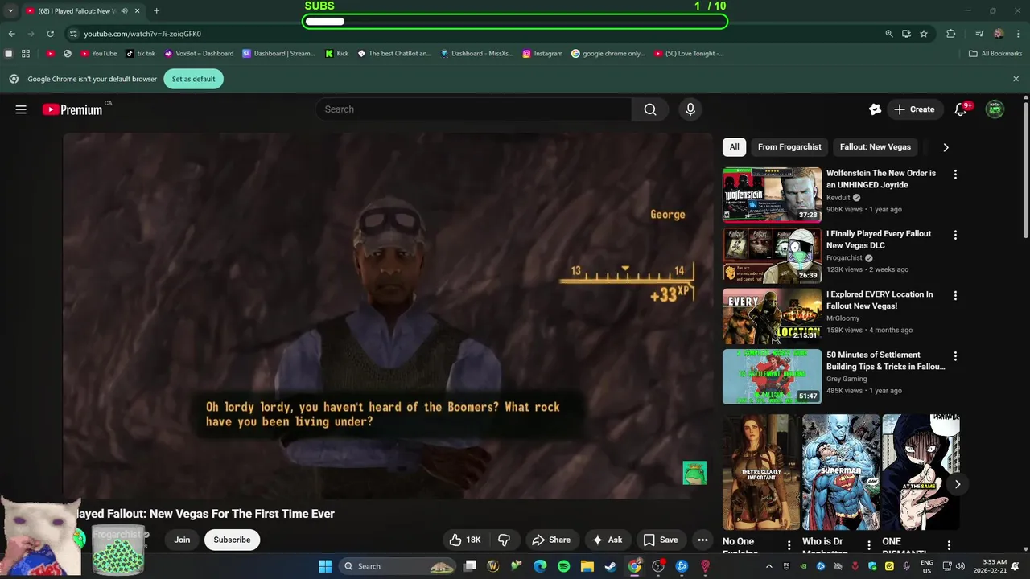Open the VoxBot – Dashboard bookmark
Image resolution: width=1030 pixels, height=579 pixels.
click(199, 54)
